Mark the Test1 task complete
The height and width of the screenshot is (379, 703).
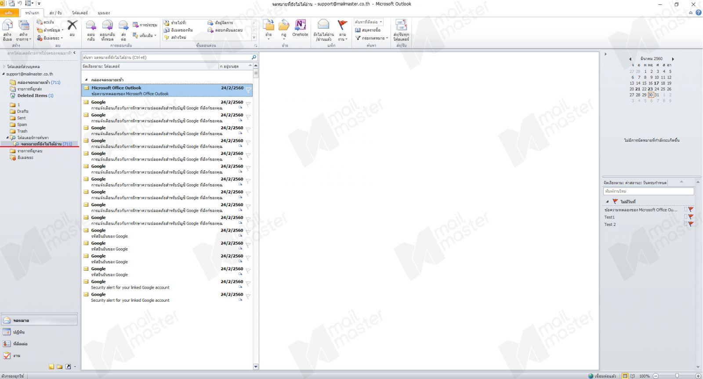click(685, 217)
